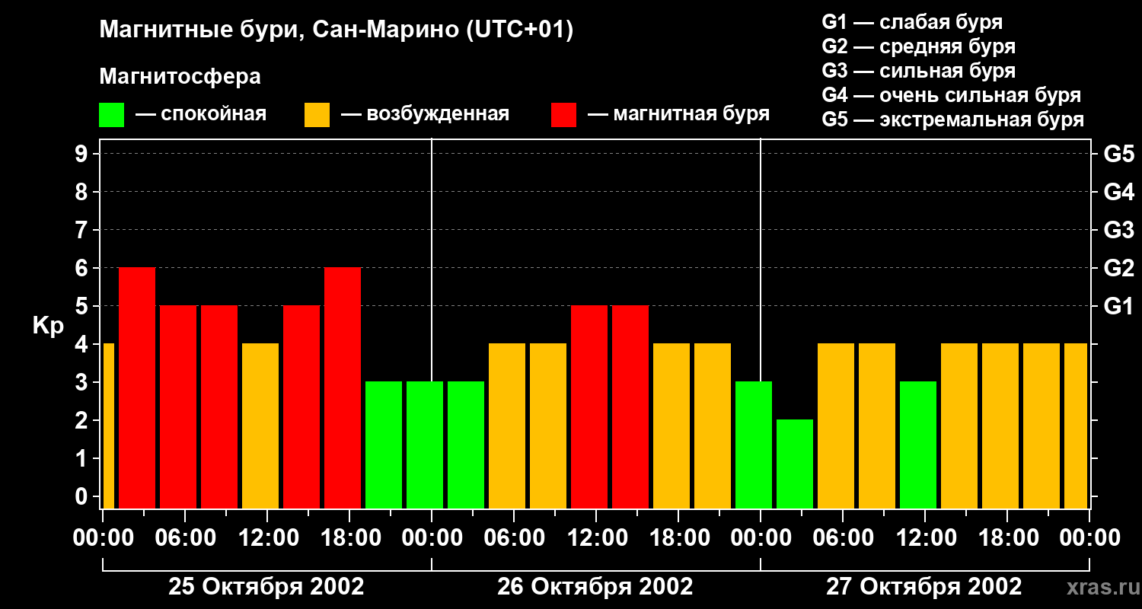Image resolution: width=1142 pixels, height=609 pixels.
Task: Click the yellow bar above 18:00 on 26 October
Action: (x=671, y=426)
